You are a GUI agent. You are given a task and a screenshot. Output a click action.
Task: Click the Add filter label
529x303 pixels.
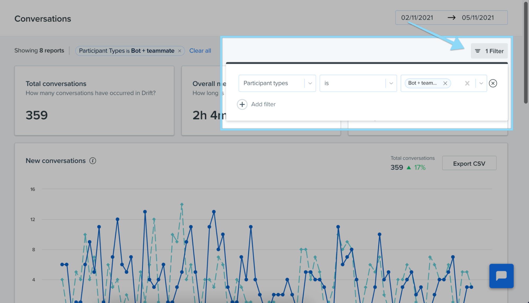pyautogui.click(x=263, y=104)
